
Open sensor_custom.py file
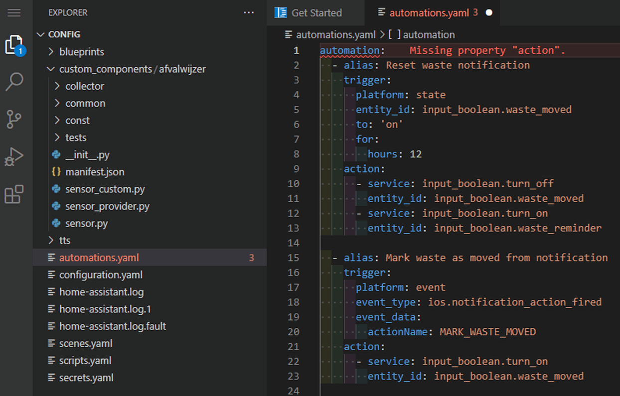click(x=150, y=189)
